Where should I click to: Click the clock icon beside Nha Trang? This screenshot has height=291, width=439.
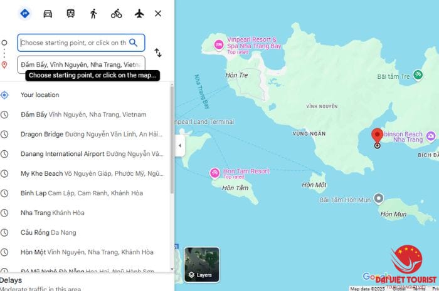(4, 213)
